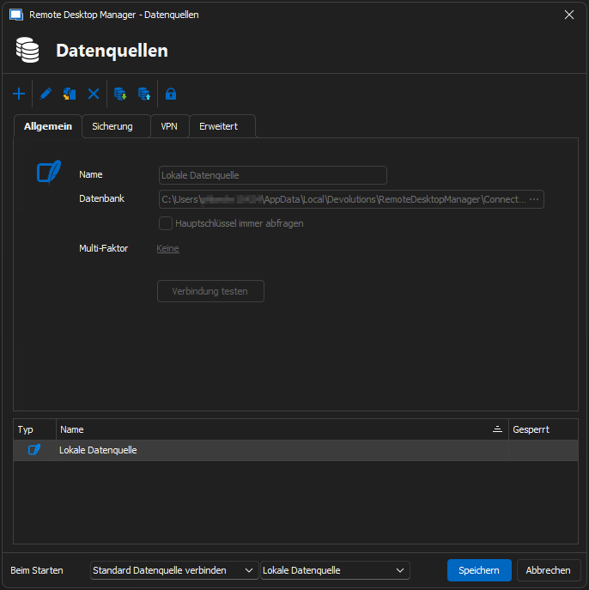Image resolution: width=589 pixels, height=590 pixels.
Task: Click the duplicate data source icon
Action: pyautogui.click(x=70, y=94)
